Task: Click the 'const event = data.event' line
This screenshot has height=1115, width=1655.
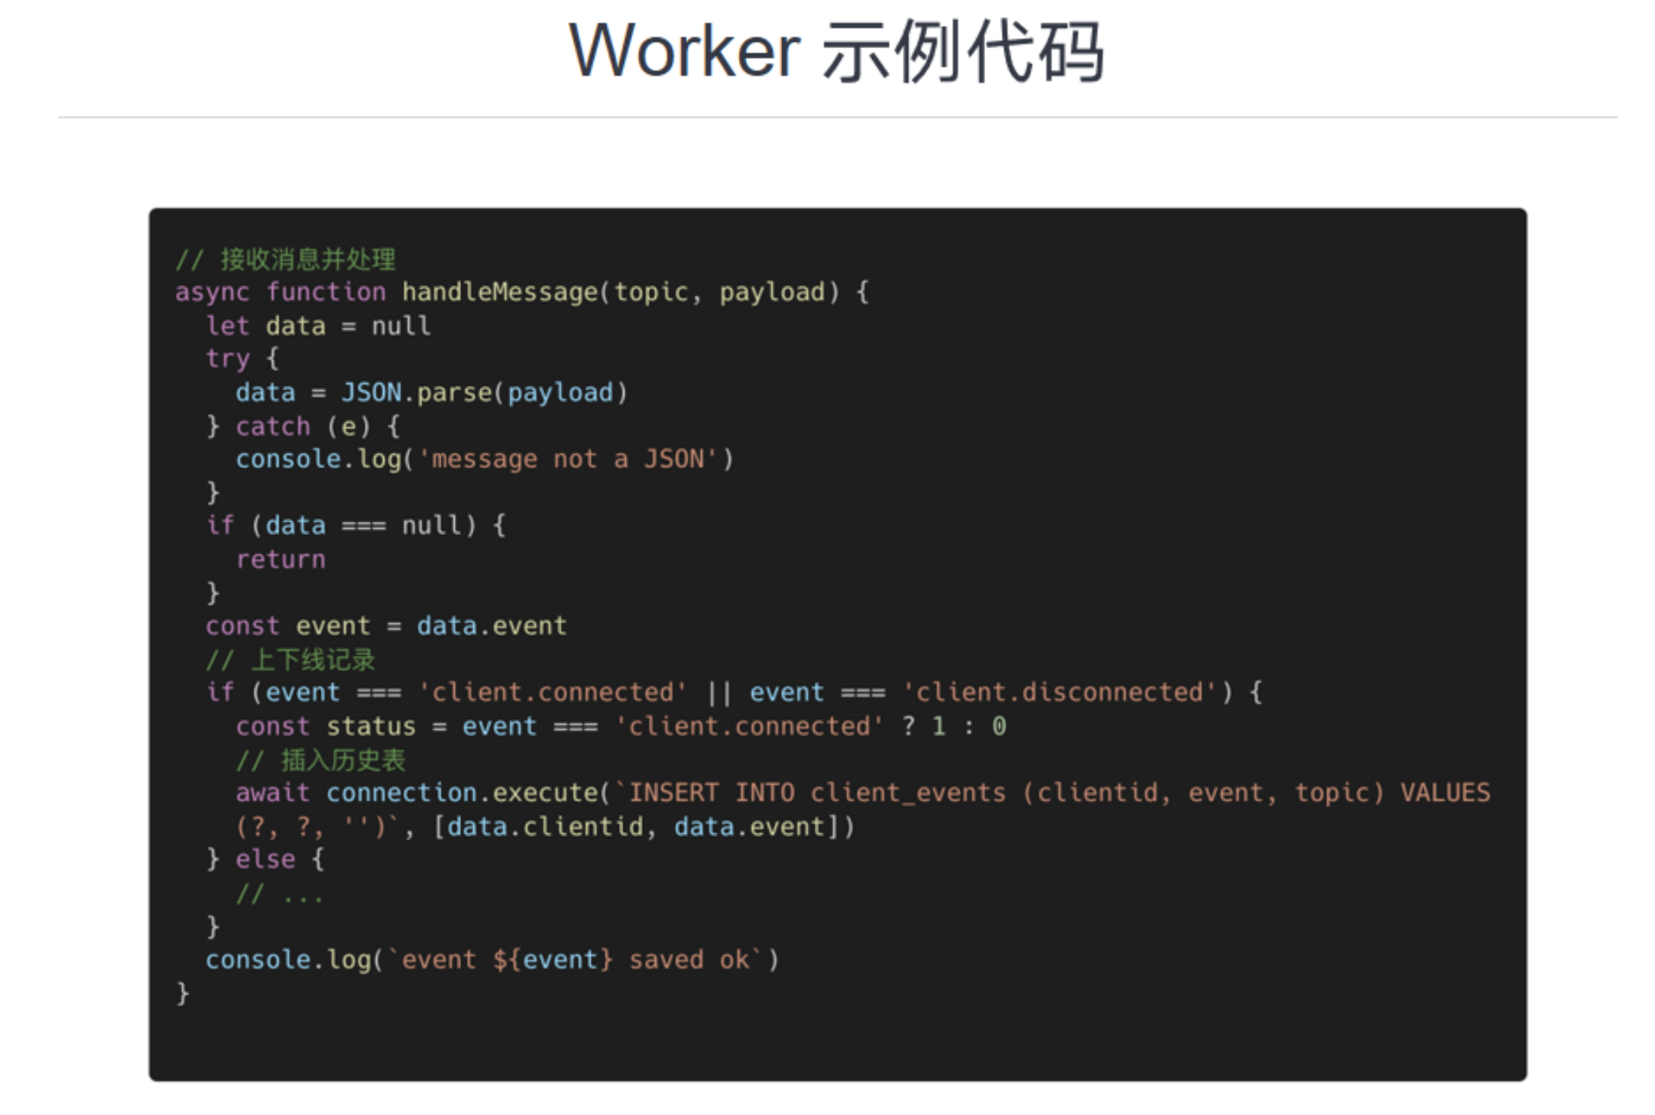Action: [x=386, y=626]
